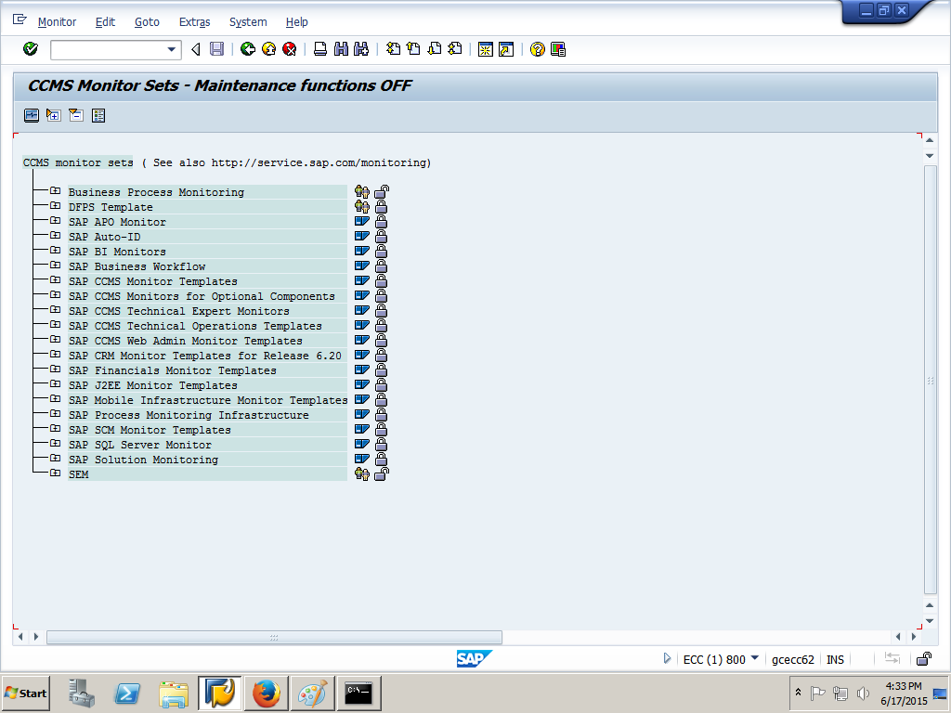Click the Load monitor icon in application toolbar
The image size is (951, 713).
coord(32,115)
